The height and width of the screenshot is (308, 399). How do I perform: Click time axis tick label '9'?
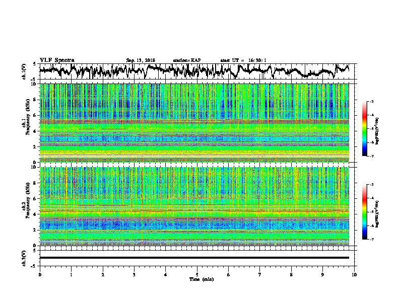tap(322, 275)
